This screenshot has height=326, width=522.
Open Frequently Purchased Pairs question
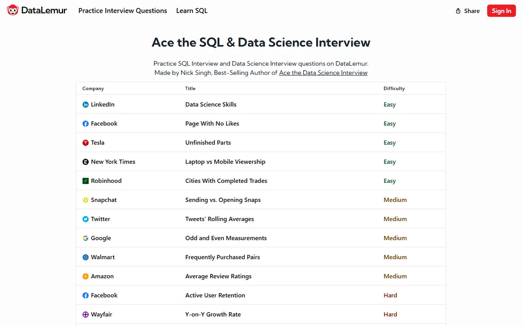coord(223,257)
